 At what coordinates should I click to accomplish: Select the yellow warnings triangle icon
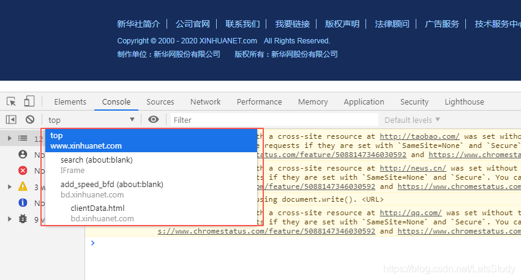[23, 186]
